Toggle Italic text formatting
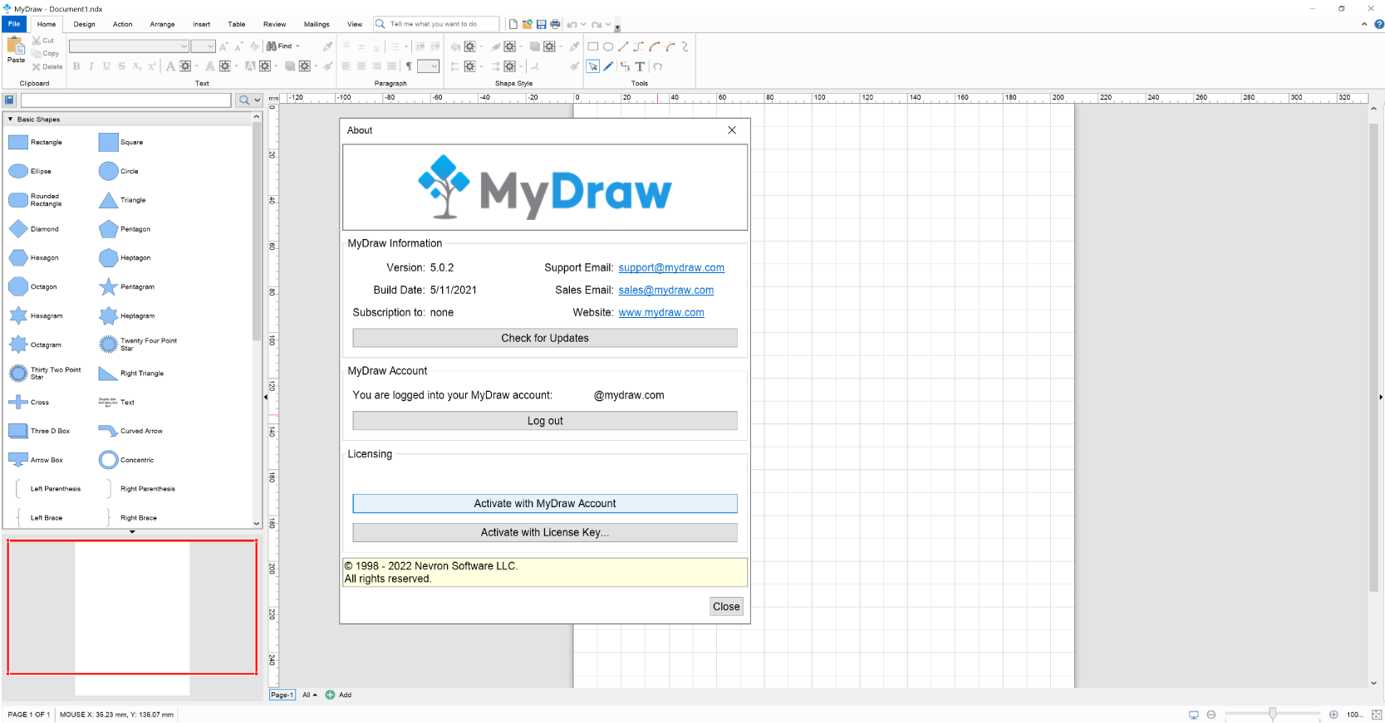Image resolution: width=1385 pixels, height=723 pixels. click(91, 66)
